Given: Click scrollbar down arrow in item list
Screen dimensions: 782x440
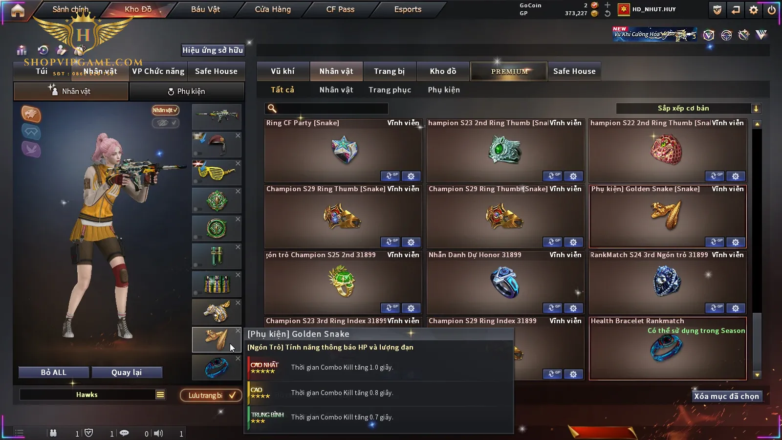Looking at the screenshot, I should pos(757,375).
